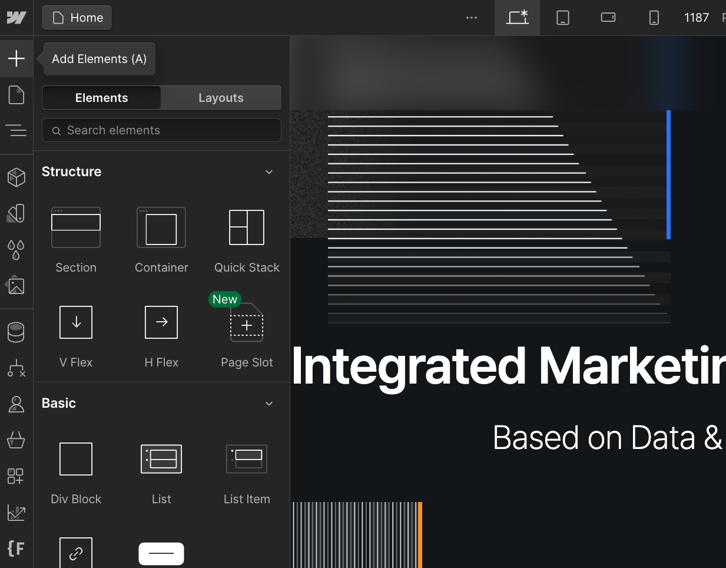Open the Ecommerce basket icon

(x=16, y=440)
